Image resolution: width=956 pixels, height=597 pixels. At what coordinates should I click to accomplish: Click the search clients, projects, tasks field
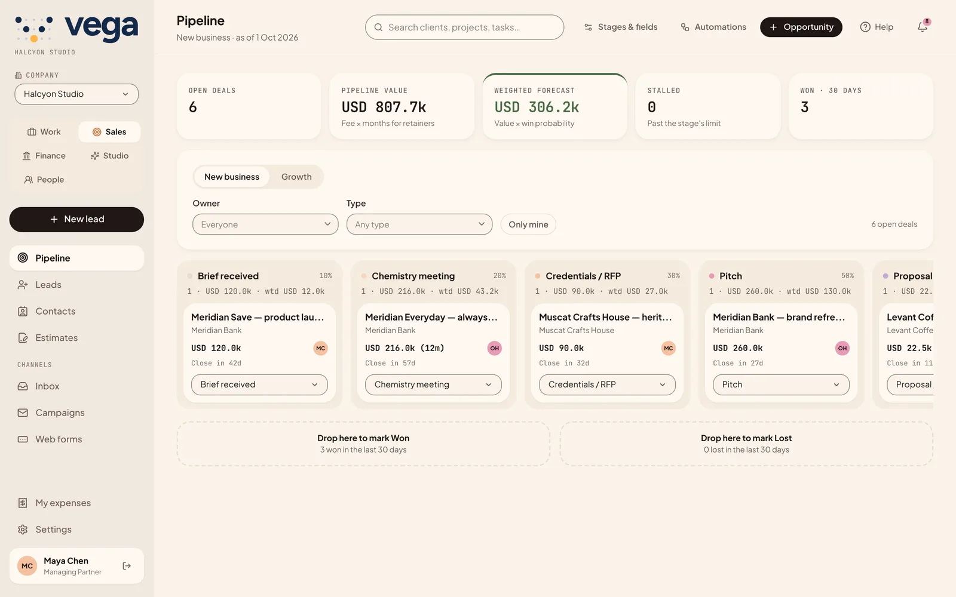(x=464, y=27)
